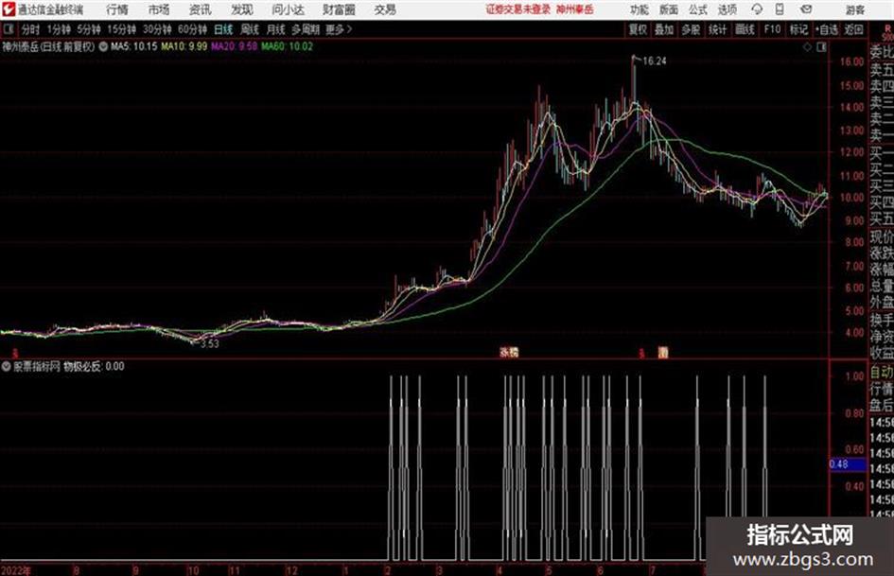Open the 资讯 menu

click(201, 9)
